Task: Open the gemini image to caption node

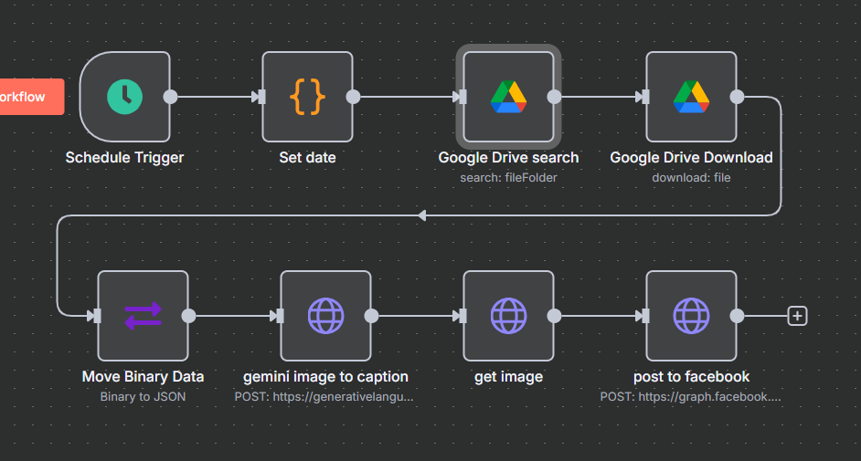Action: click(325, 316)
